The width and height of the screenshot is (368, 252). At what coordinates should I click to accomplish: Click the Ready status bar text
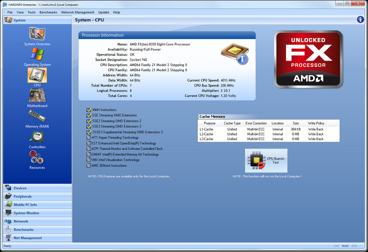[7, 246]
